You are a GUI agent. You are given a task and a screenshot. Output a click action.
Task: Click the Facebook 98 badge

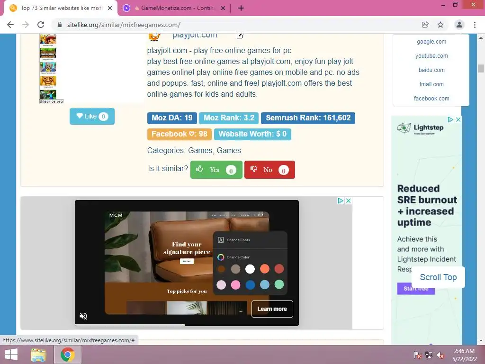[x=180, y=134]
